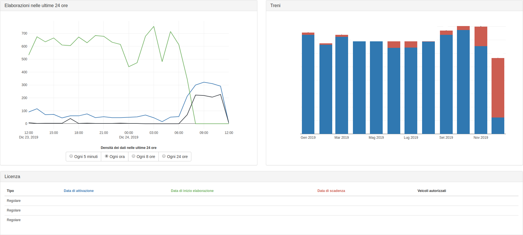Click the 'Veicoli autorizzati' column header
The height and width of the screenshot is (235, 523).
click(432, 191)
